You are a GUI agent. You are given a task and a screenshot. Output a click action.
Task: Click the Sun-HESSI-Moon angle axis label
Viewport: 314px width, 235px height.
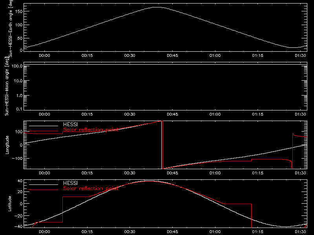coord(7,86)
